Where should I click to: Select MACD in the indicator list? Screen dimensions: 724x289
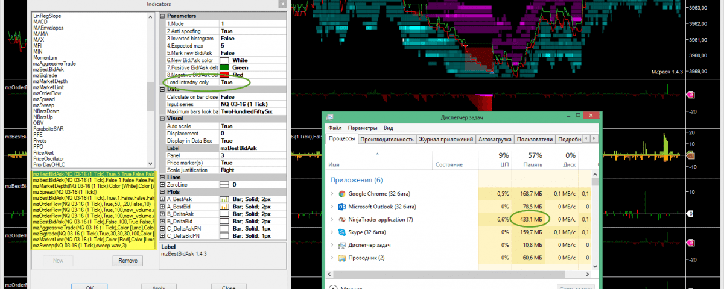[40, 22]
